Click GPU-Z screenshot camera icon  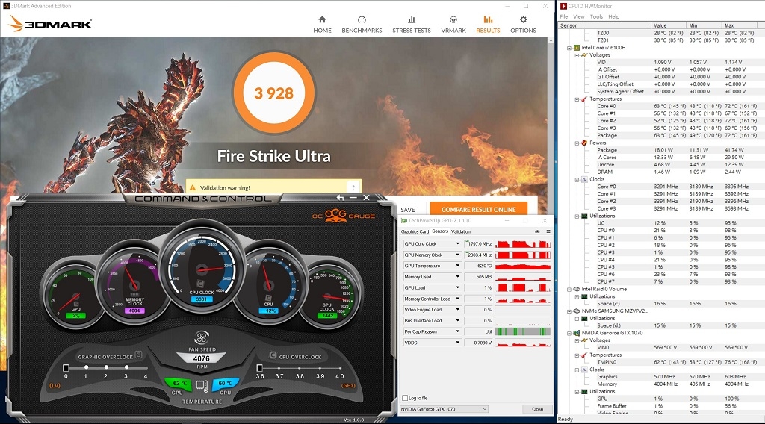click(x=538, y=231)
